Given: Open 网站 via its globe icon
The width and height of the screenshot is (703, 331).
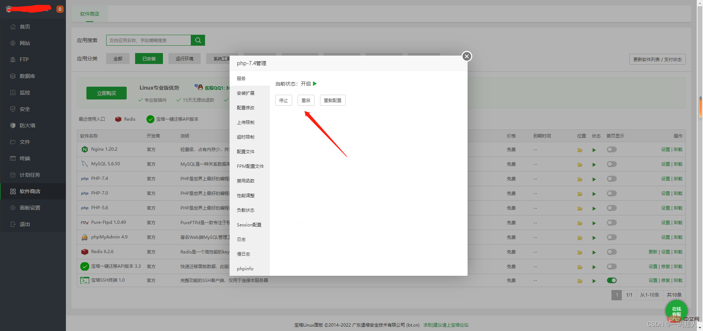Looking at the screenshot, I should click(13, 43).
